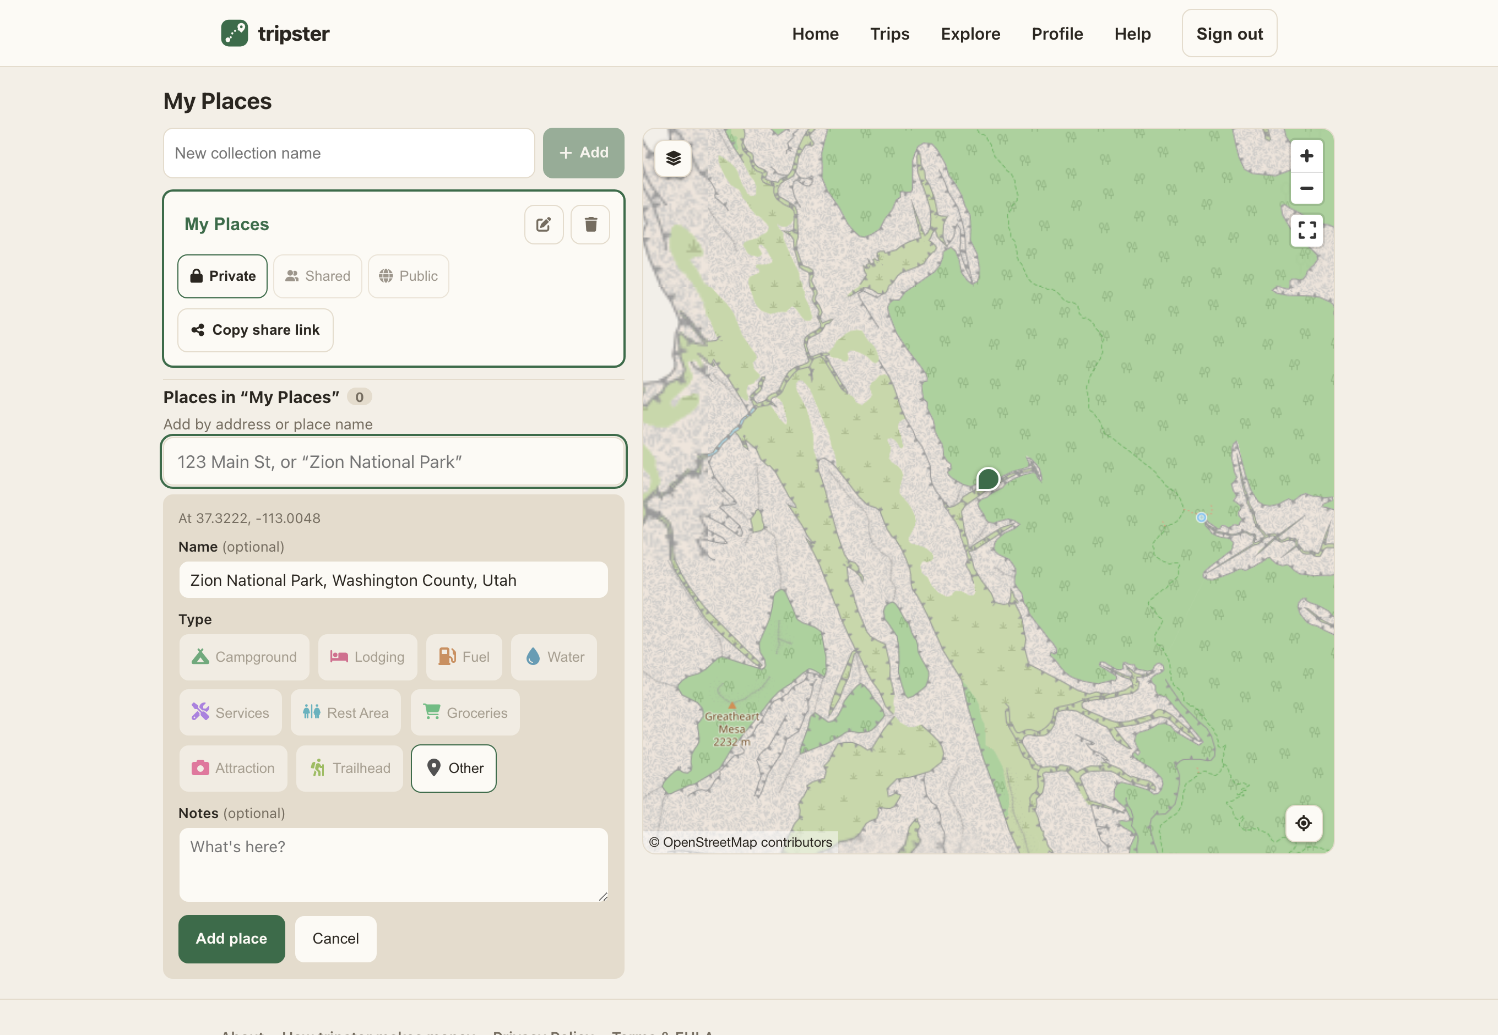
Task: Enter fullscreen map view
Action: point(1306,230)
